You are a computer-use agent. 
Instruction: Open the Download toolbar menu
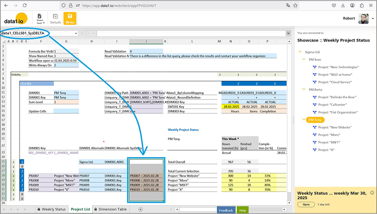[40, 19]
